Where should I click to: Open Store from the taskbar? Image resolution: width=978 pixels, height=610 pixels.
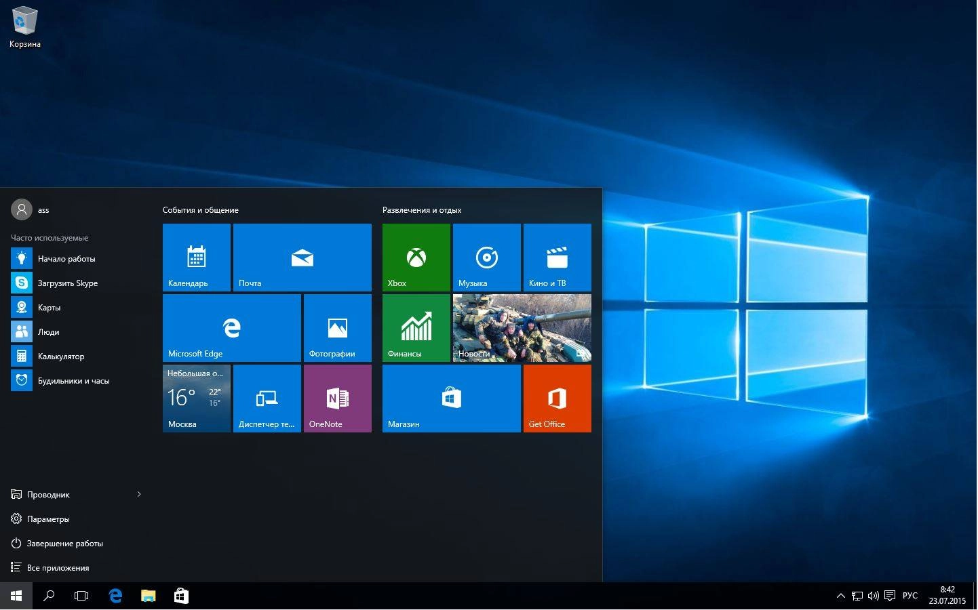[181, 596]
